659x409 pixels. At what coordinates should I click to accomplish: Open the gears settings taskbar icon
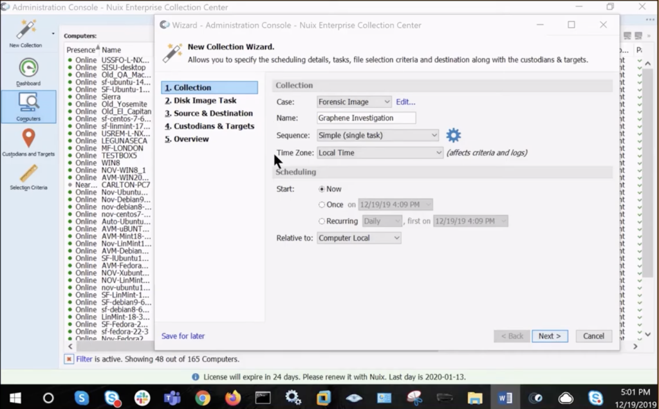tap(293, 397)
